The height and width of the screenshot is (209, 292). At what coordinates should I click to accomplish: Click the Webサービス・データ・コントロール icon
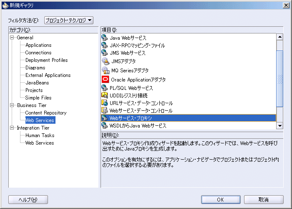(x=104, y=110)
